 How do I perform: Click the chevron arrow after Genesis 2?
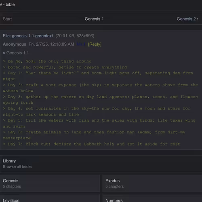coord(198,19)
